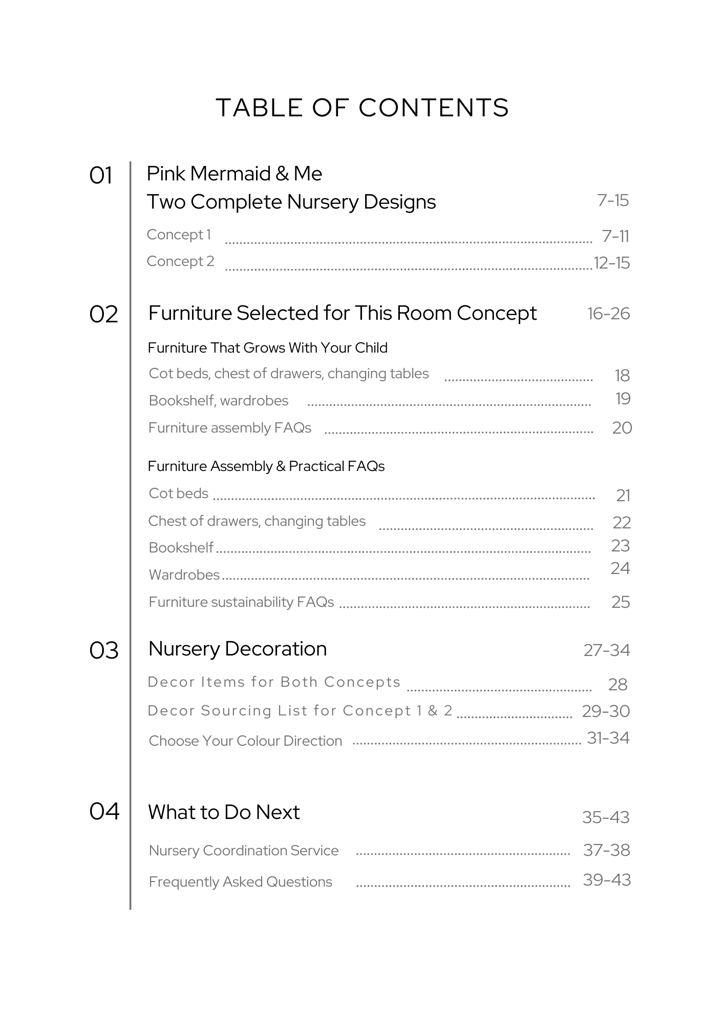Go to 'Choose Your Colour Direction'

point(245,741)
